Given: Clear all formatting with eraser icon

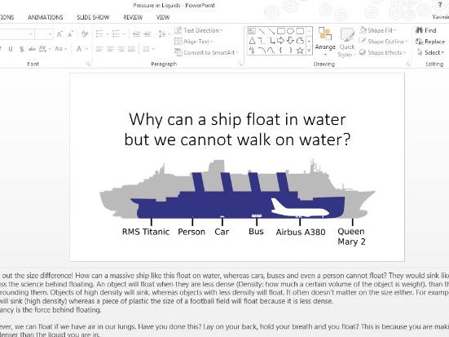Looking at the screenshot, I should pyautogui.click(x=85, y=34).
